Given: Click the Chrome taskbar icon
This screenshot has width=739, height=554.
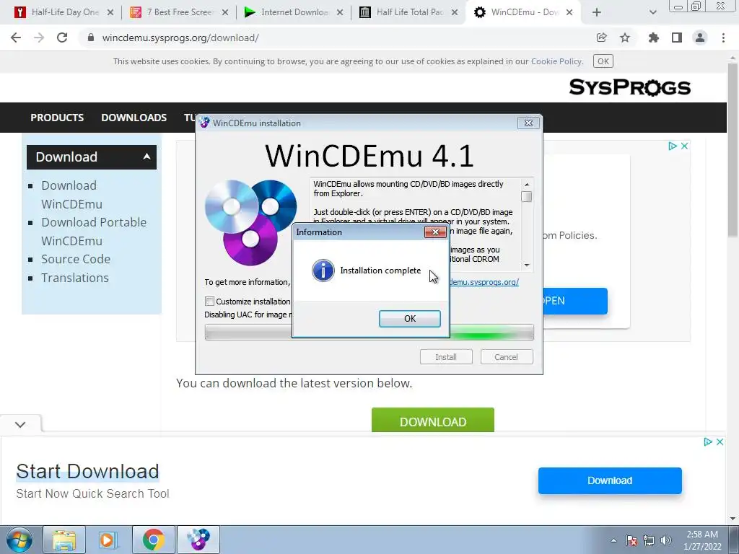Looking at the screenshot, I should (153, 540).
